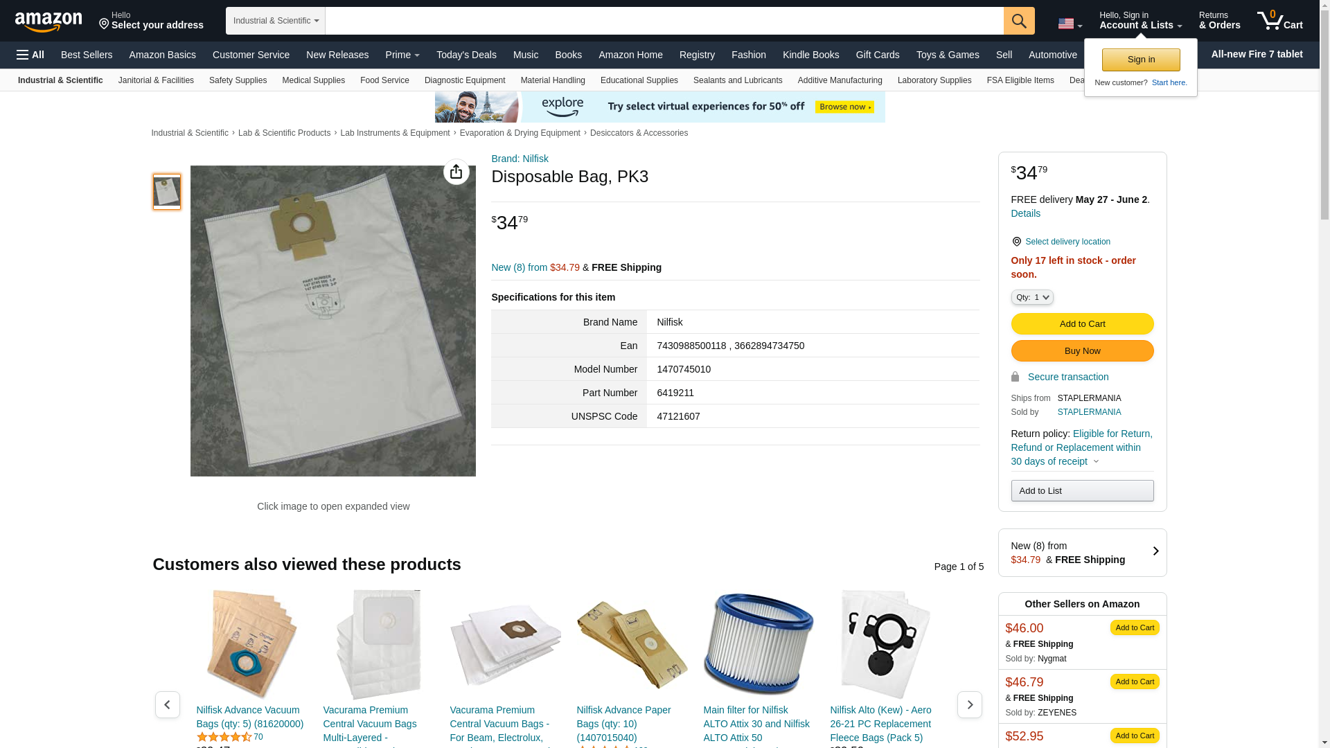Click the search magnifier button
This screenshot has width=1330, height=748.
click(1018, 21)
